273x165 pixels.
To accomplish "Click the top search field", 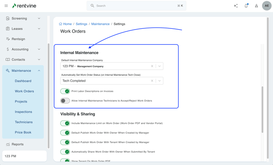I will tap(136, 6).
